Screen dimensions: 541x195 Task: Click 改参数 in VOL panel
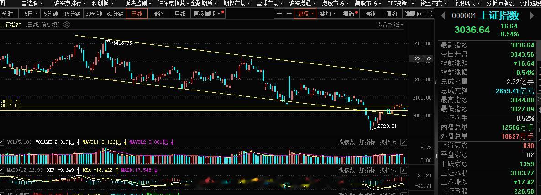coord(347,142)
